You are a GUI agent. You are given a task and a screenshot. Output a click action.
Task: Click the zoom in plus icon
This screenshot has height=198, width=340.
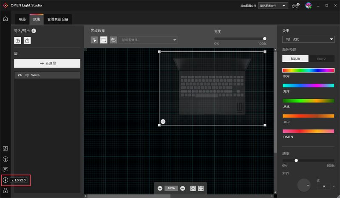click(160, 188)
